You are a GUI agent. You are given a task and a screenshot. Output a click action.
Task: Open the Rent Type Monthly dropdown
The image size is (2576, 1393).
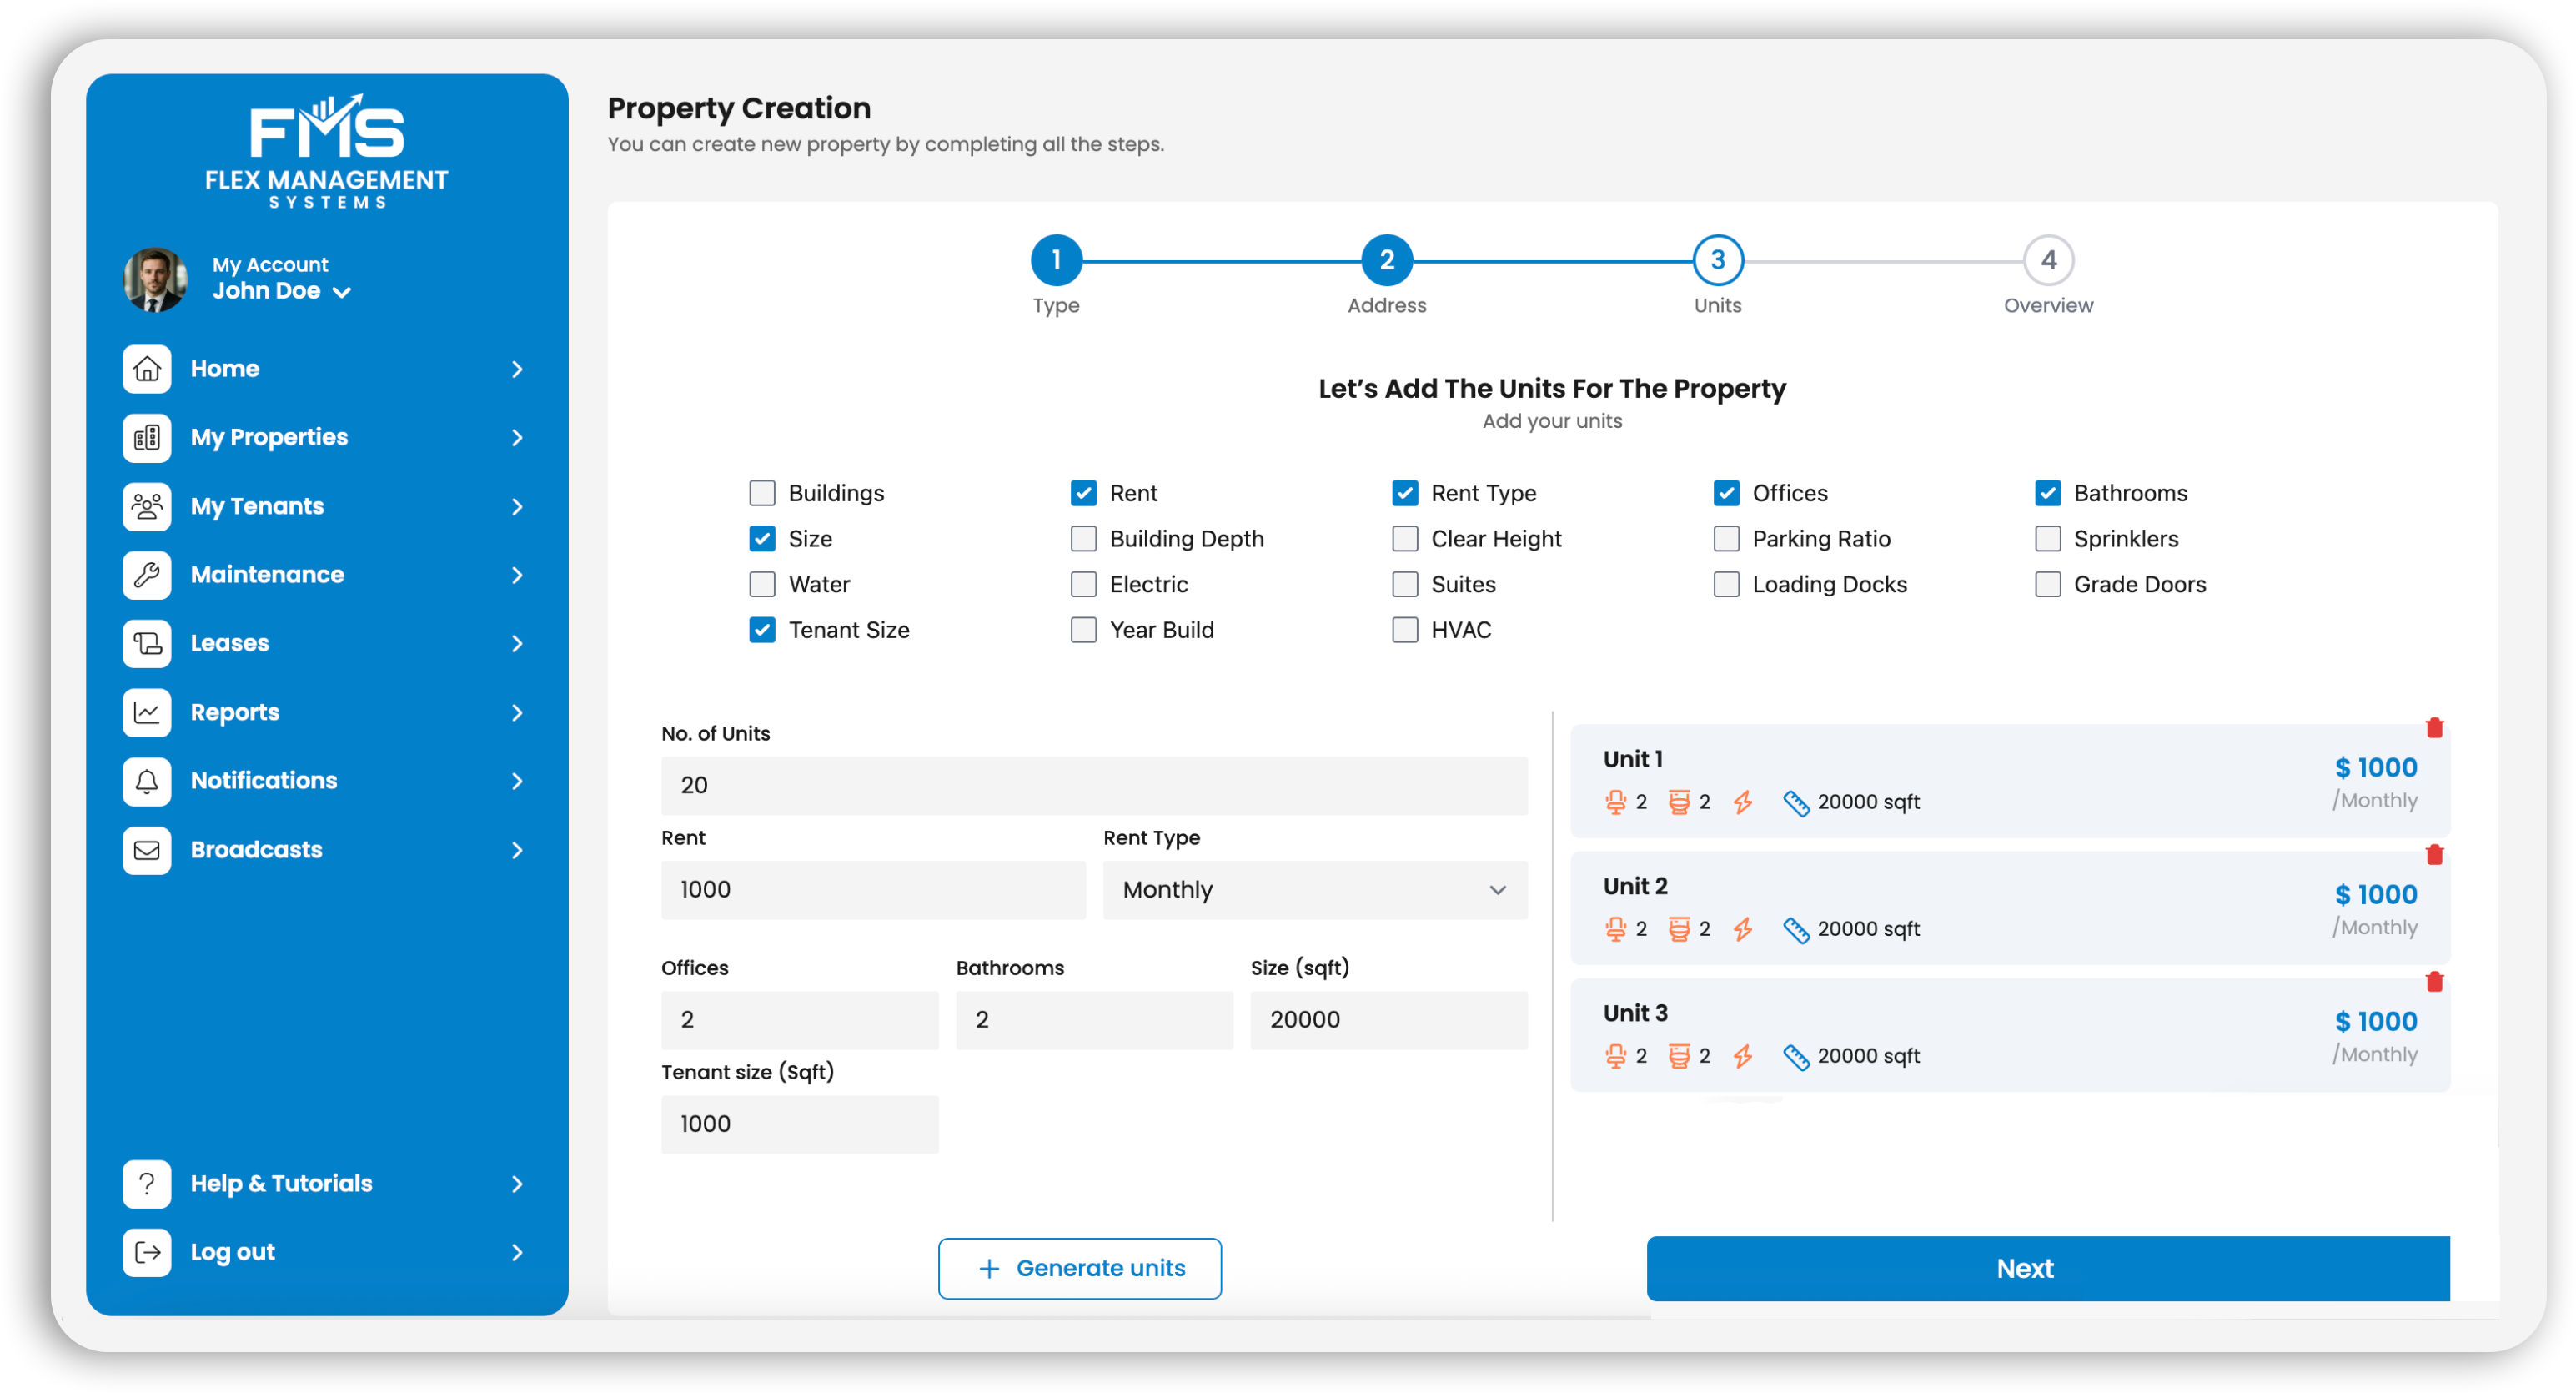1314,890
